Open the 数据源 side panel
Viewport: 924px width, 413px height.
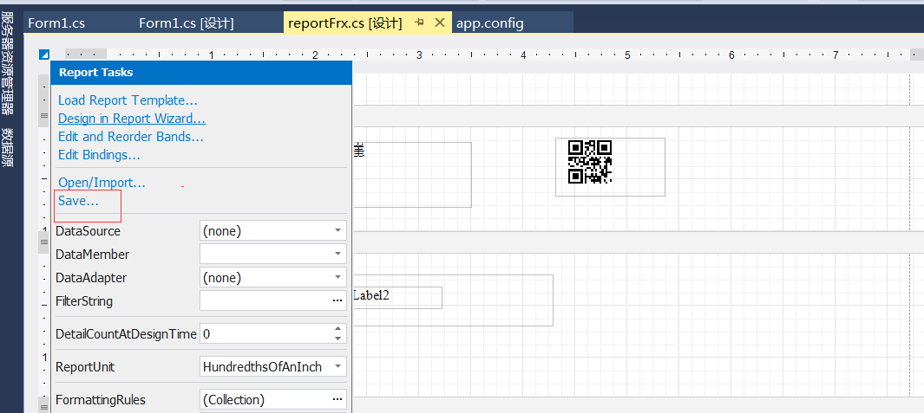tap(8, 148)
